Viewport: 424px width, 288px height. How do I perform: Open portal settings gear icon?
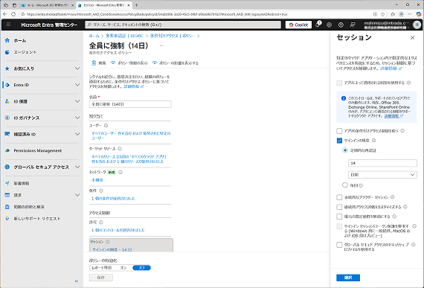(x=329, y=25)
